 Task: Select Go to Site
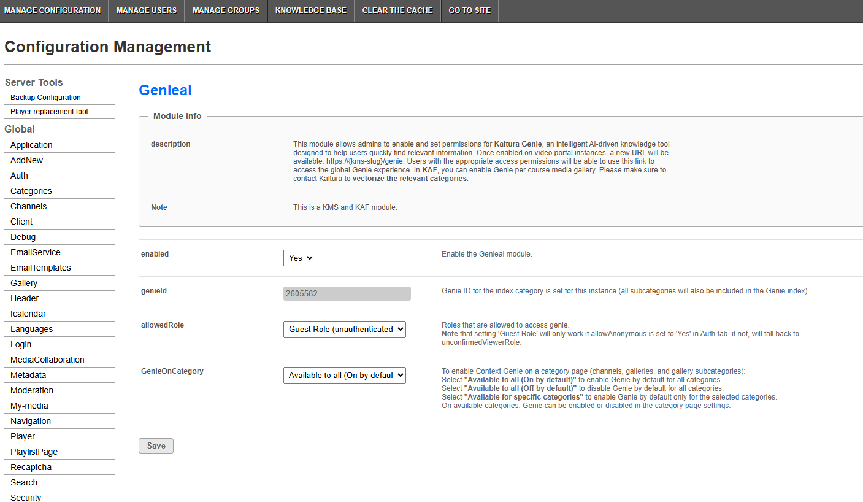point(470,10)
